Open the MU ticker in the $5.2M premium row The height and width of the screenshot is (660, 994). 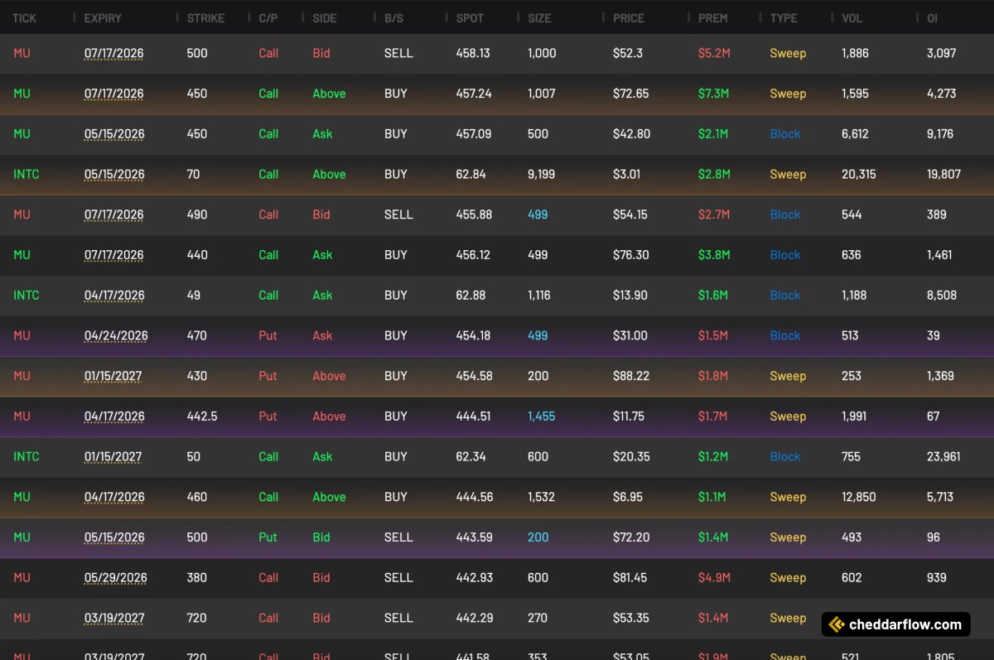[22, 53]
